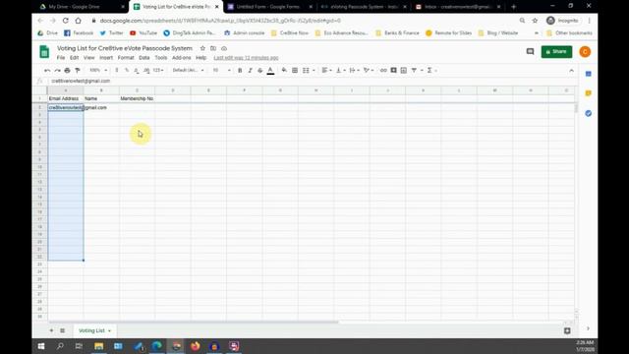Open the text color picker

pyautogui.click(x=270, y=70)
